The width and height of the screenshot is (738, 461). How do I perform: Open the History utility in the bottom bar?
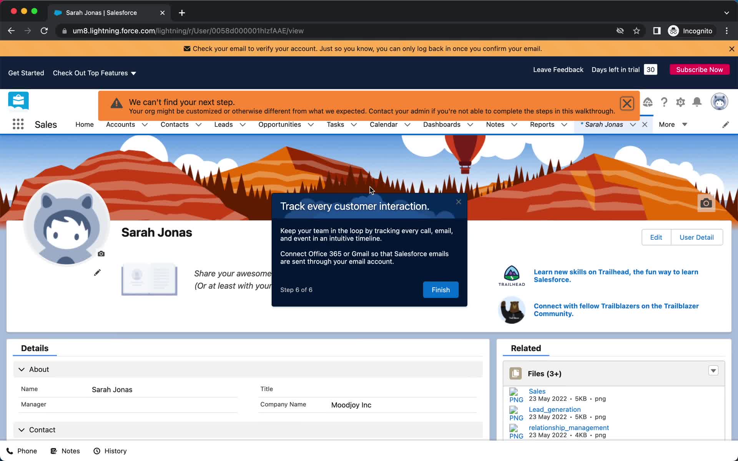[x=110, y=451]
